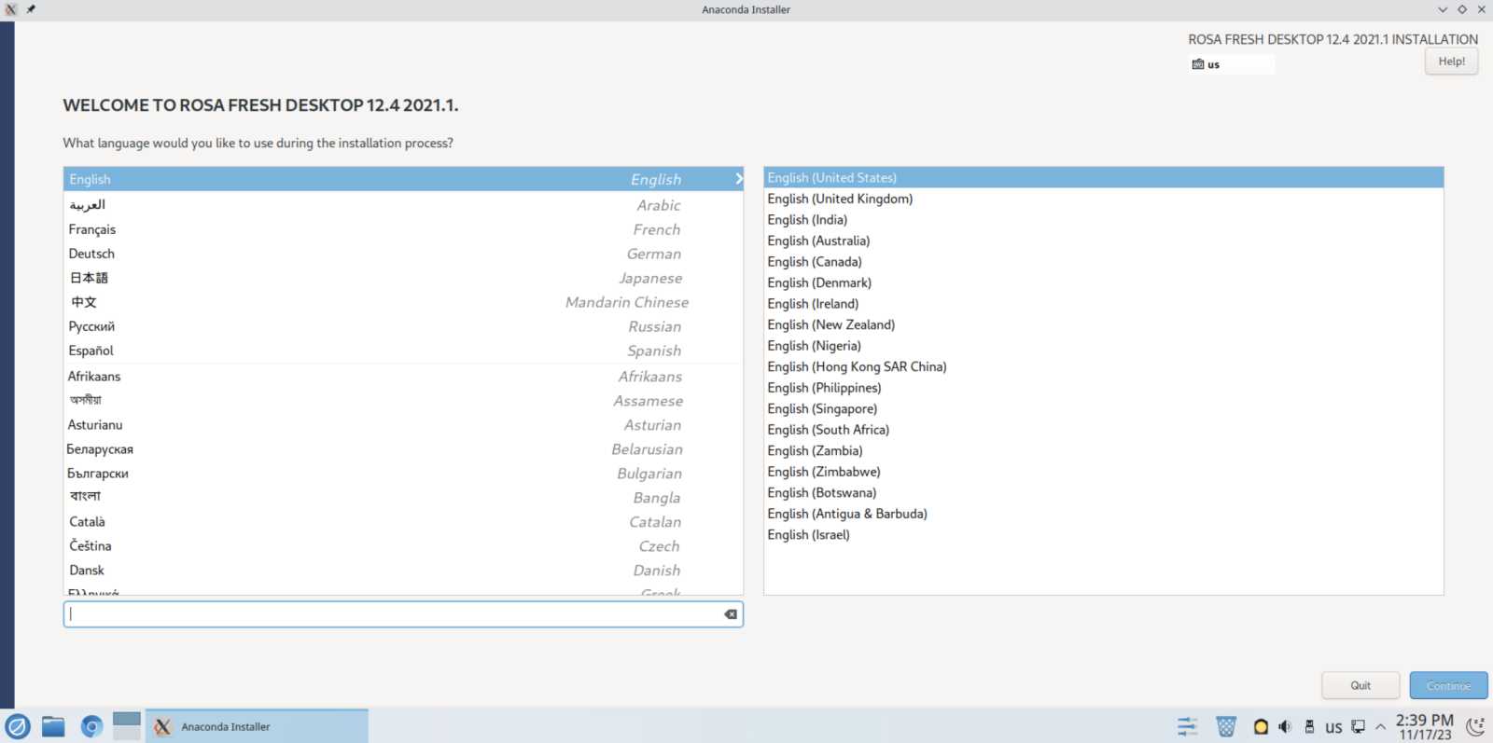
Task: Open the network display tray icon
Action: point(1358,726)
